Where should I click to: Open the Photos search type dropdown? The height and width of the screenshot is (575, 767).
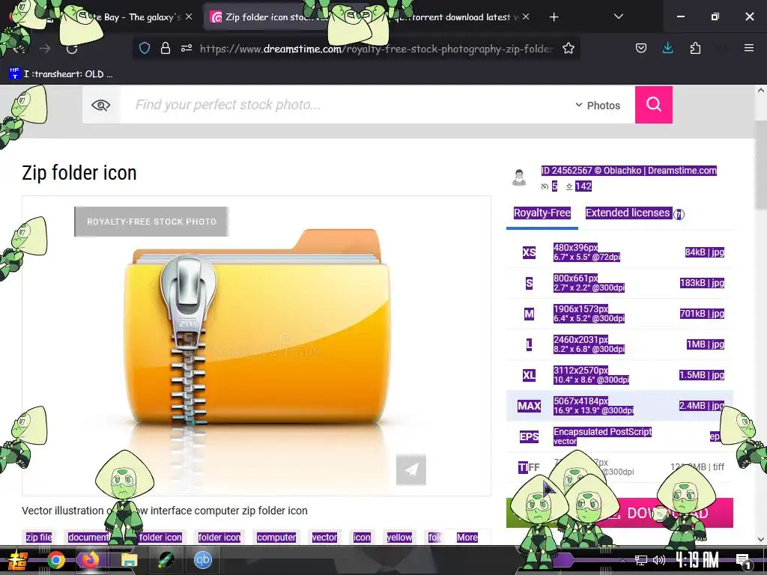(x=598, y=105)
